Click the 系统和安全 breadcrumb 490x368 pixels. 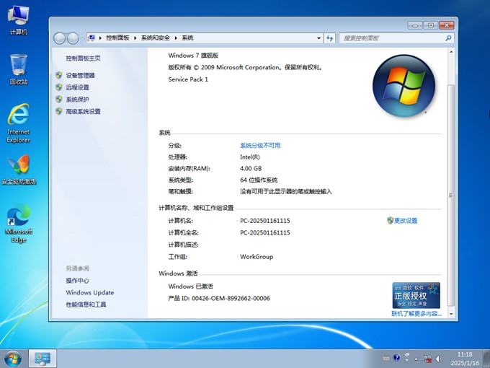click(x=156, y=38)
